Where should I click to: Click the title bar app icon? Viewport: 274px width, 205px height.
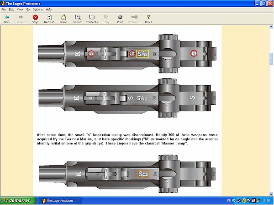(3, 4)
